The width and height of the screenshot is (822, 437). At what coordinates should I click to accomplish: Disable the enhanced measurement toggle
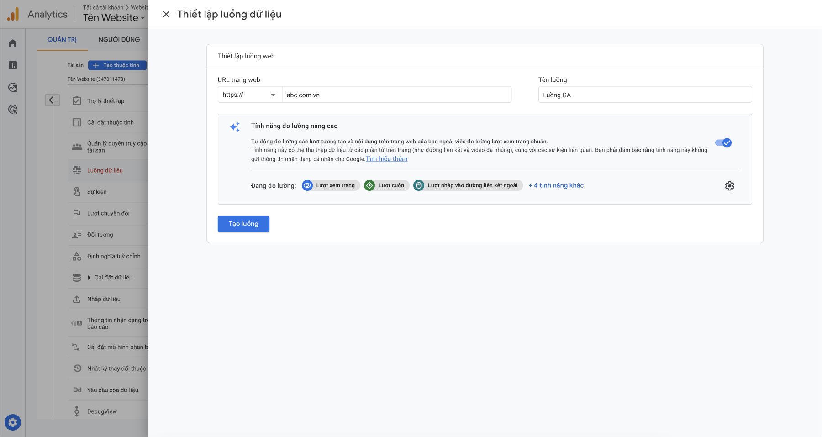pos(723,143)
